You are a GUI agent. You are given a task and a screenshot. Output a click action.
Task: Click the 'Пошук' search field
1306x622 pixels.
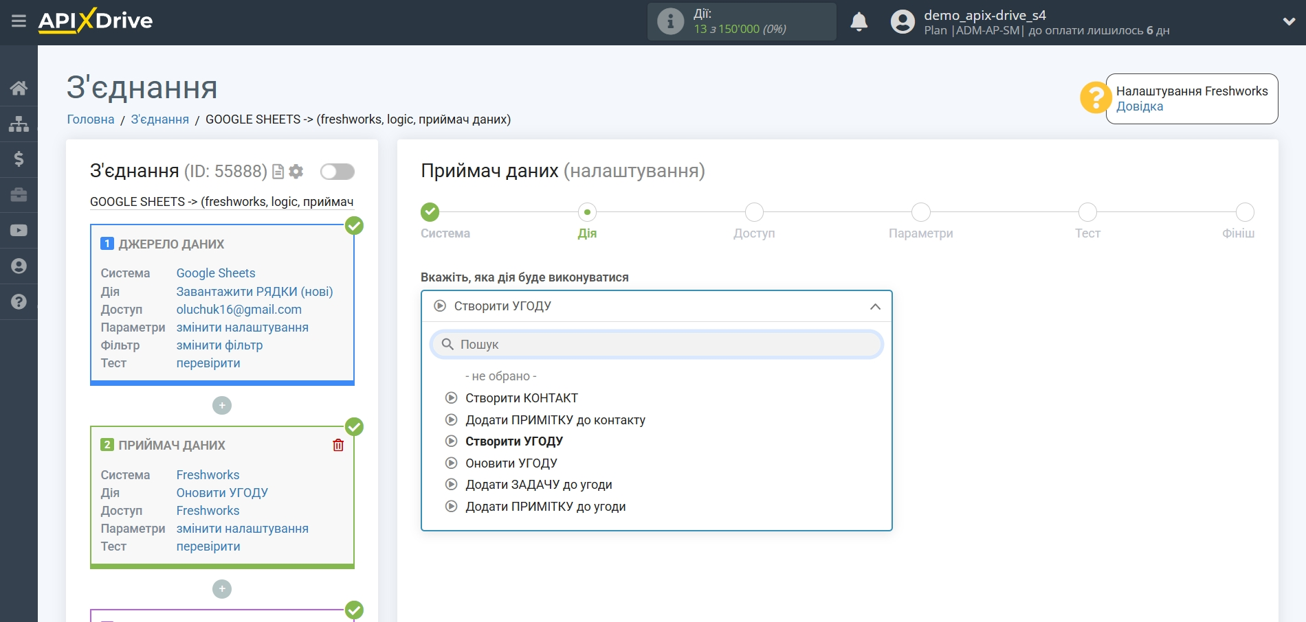[x=656, y=345]
